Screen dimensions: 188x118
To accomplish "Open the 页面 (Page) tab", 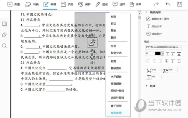I will pos(67,4).
